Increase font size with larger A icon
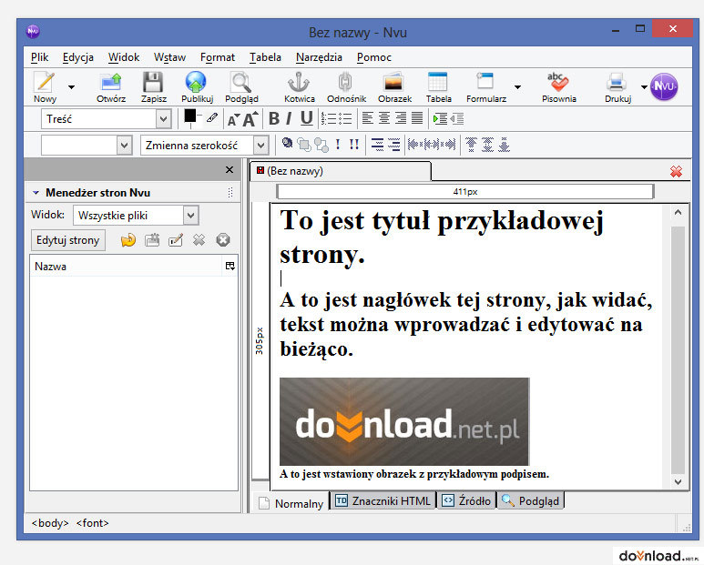Viewport: 704px width, 565px height. click(250, 119)
